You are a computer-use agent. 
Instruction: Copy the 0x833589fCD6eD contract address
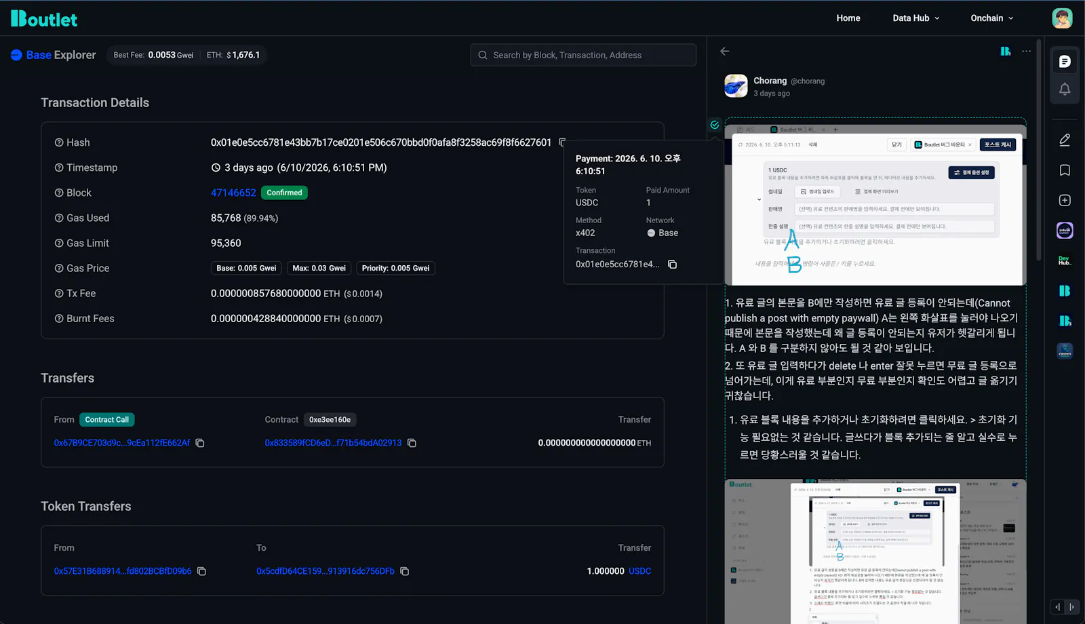(412, 443)
